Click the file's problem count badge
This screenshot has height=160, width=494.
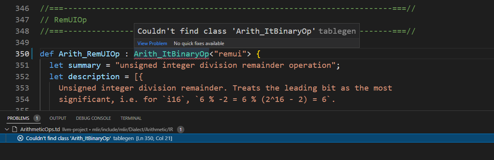pyautogui.click(x=181, y=130)
